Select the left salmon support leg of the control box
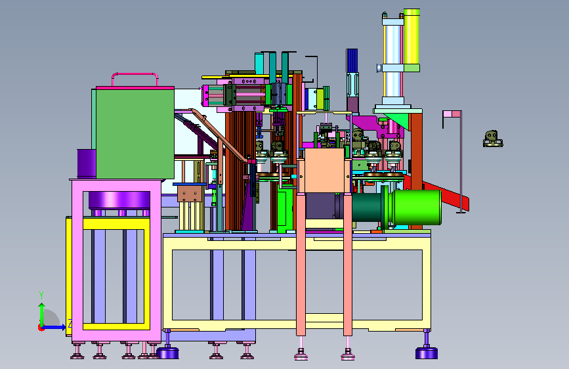The width and height of the screenshot is (569, 369). click(301, 265)
